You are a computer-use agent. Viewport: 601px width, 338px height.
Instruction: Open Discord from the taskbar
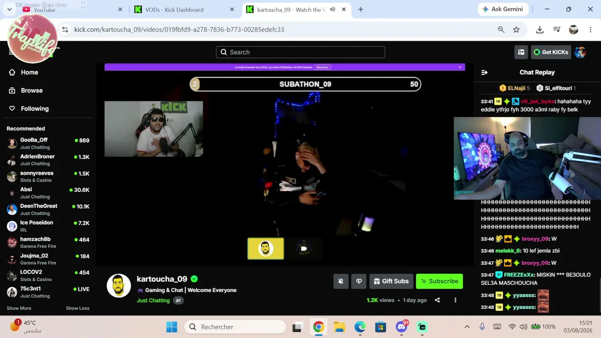coord(401,327)
